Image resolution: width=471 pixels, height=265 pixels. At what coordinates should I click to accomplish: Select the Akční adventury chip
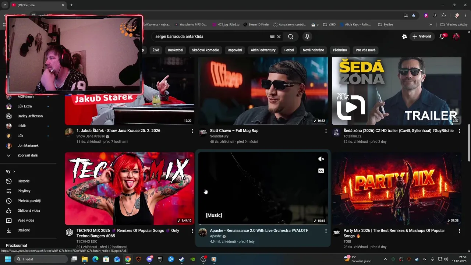coord(263,50)
